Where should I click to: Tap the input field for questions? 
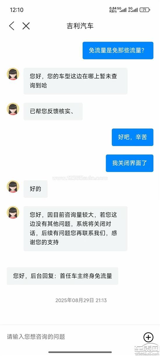coord(73,337)
